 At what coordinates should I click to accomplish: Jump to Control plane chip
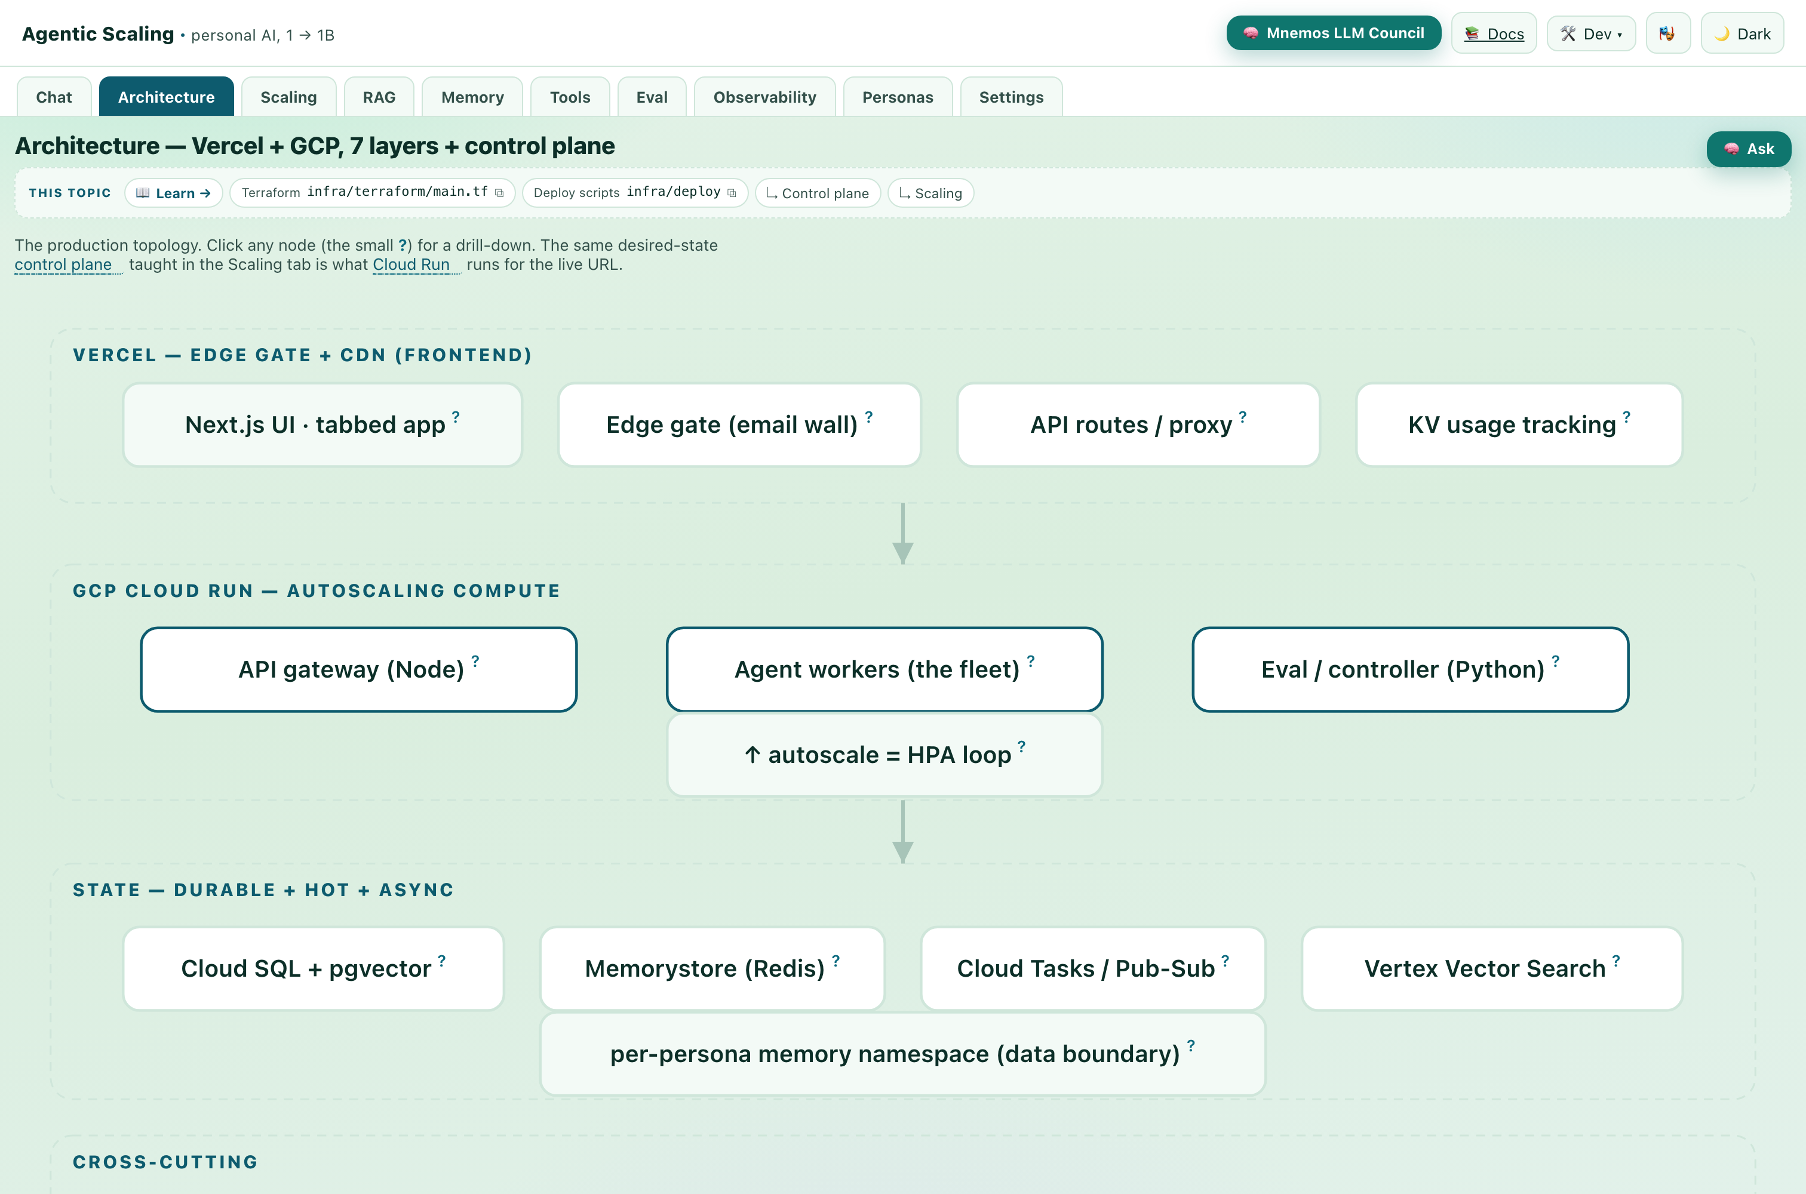click(818, 193)
